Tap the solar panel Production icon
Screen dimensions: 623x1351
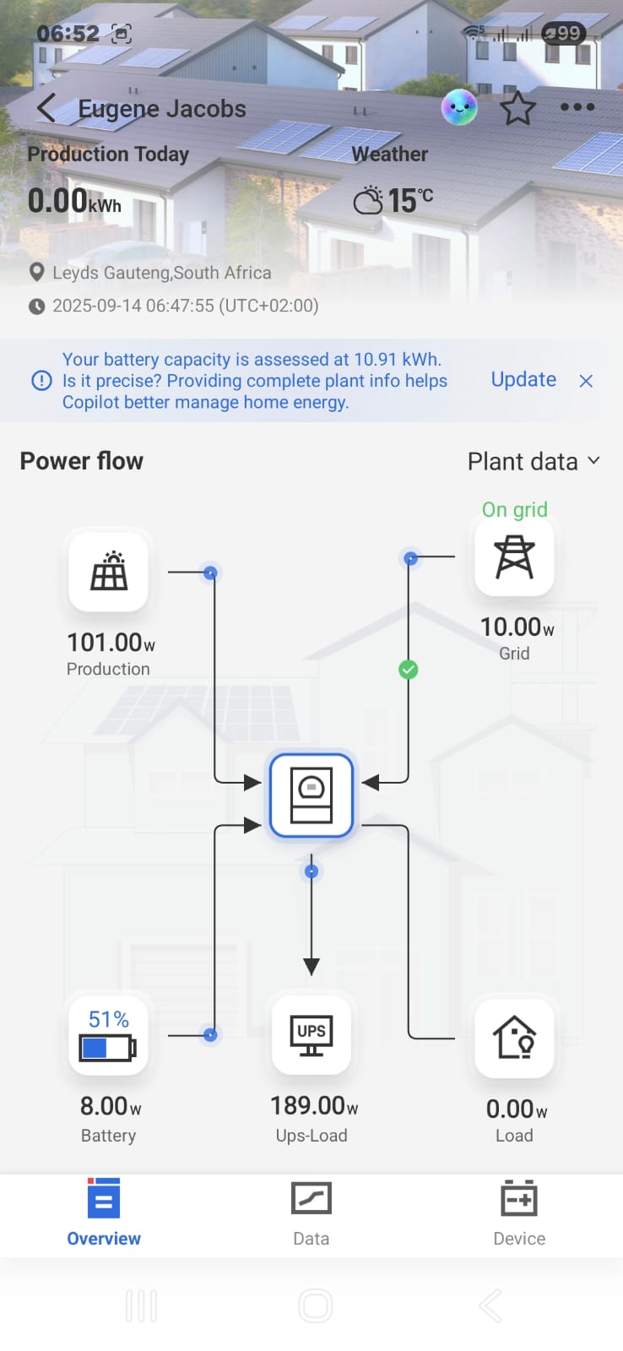tap(109, 572)
